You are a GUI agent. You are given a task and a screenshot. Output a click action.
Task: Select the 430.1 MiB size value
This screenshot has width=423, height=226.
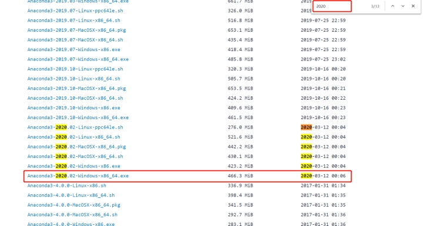click(240, 156)
